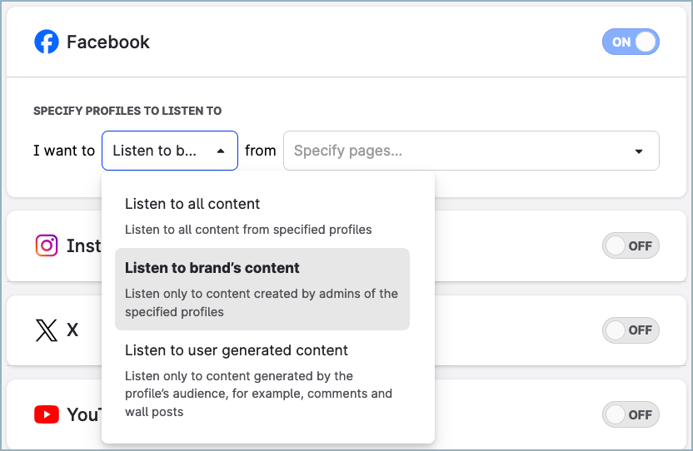Enable the YouTube toggle
Viewport: 693px width, 451px height.
click(x=631, y=414)
